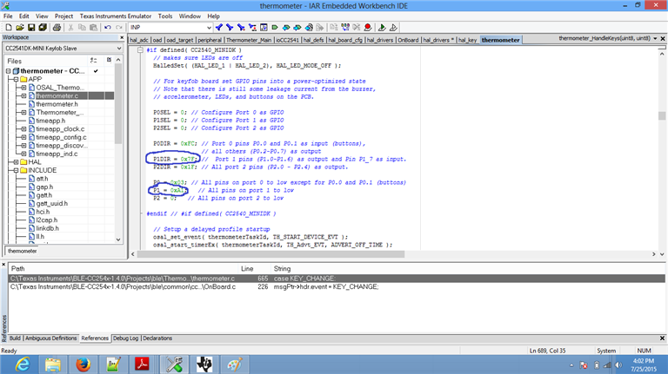Click the New document toolbar icon

9,27
